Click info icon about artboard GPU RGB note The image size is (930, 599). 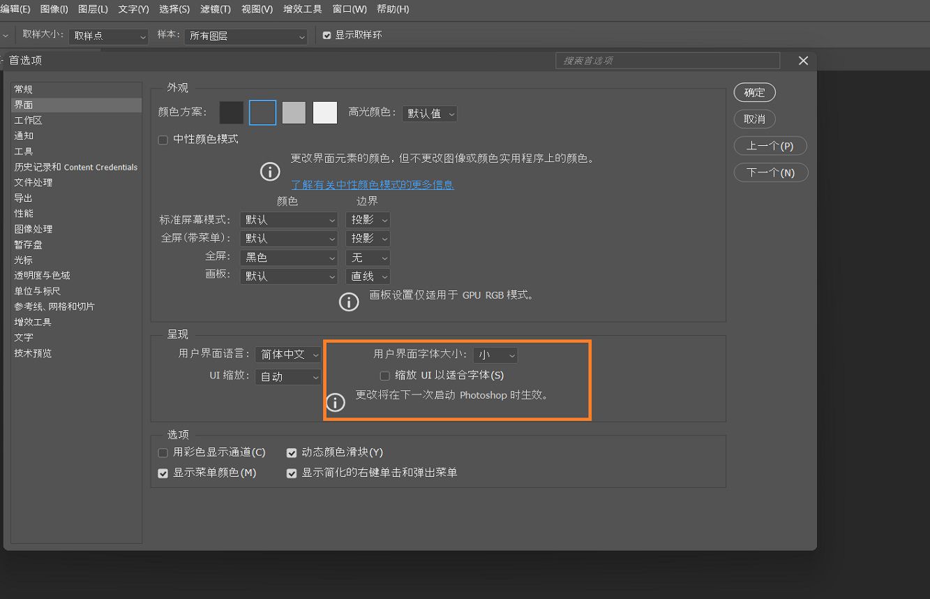coord(349,301)
